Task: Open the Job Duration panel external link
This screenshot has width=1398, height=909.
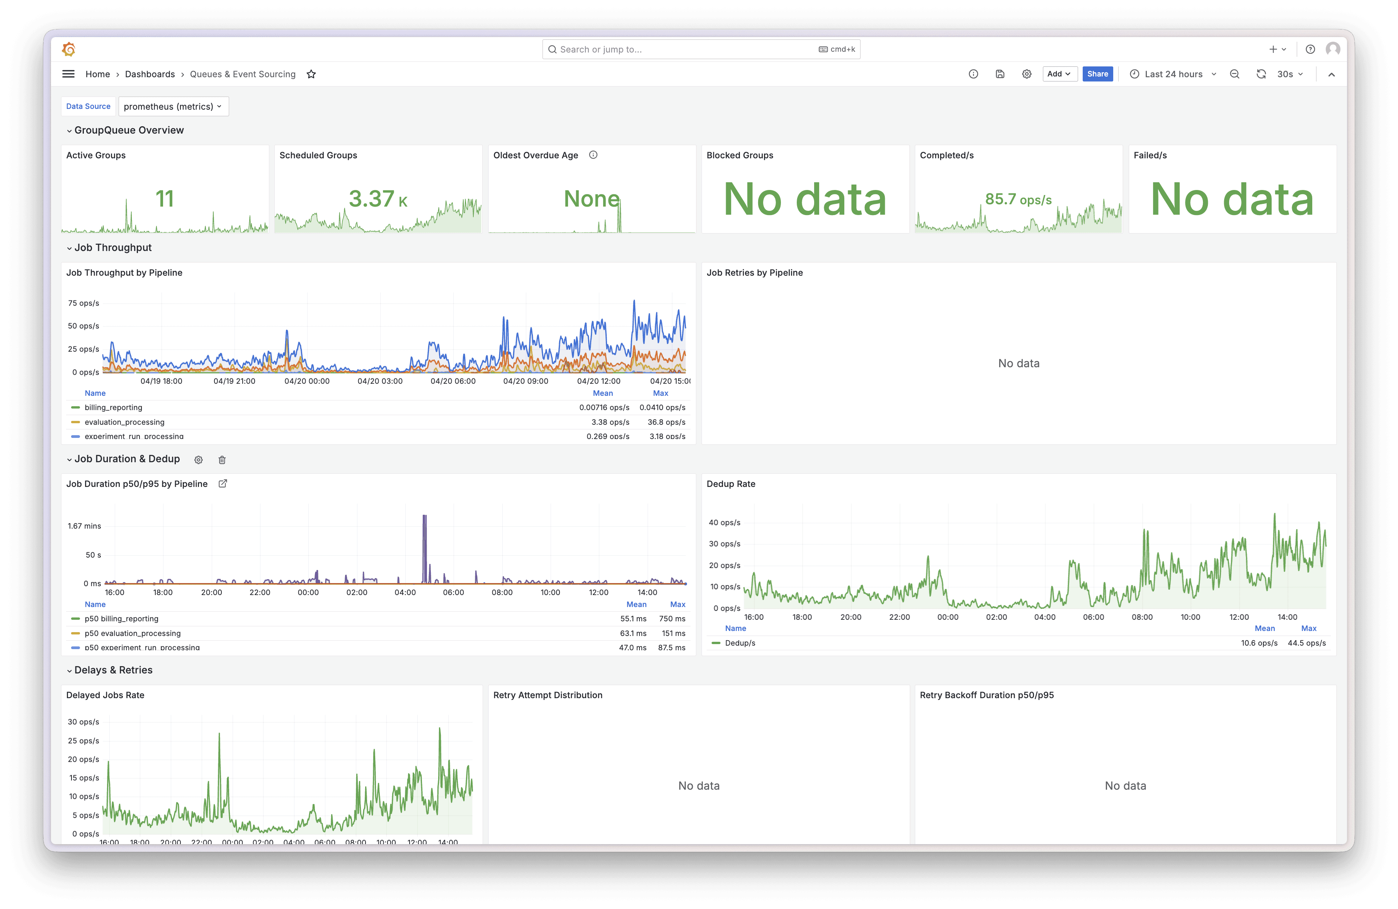Action: [x=223, y=483]
